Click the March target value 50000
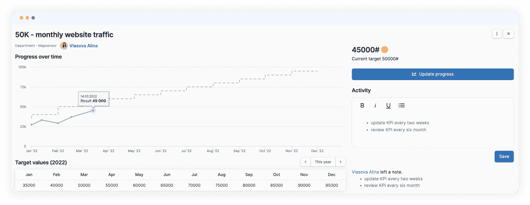This screenshot has height=205, width=530. pos(84,186)
